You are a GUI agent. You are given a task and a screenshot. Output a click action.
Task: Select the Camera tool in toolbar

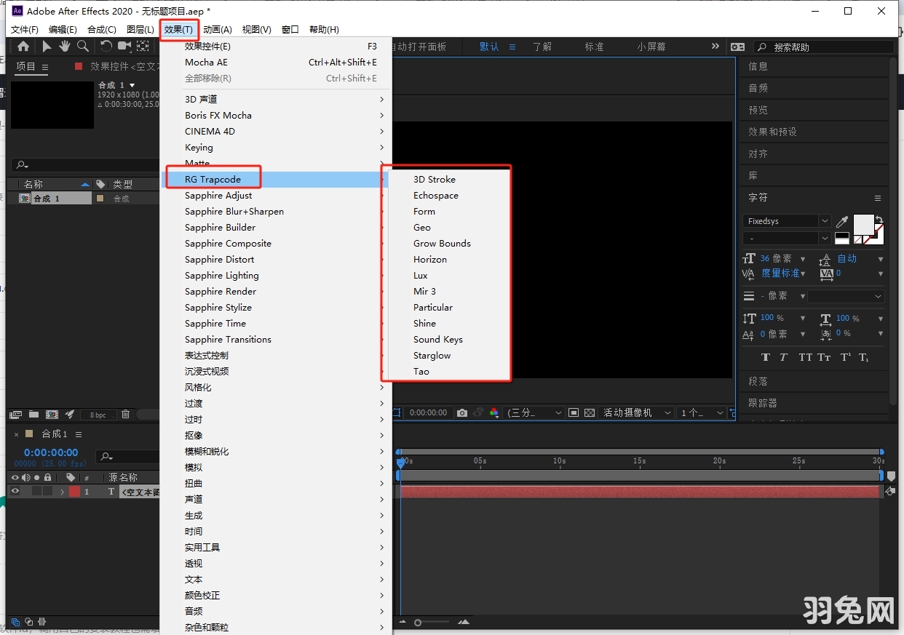pyautogui.click(x=124, y=46)
